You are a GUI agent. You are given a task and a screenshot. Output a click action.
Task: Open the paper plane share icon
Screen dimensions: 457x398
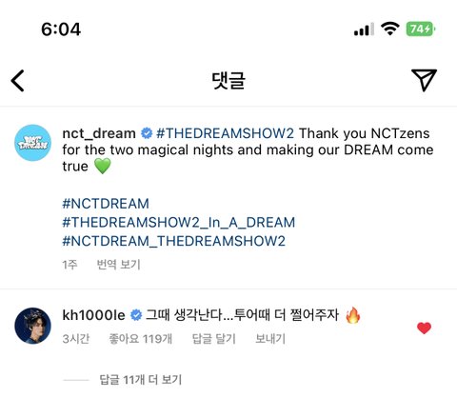(424, 80)
